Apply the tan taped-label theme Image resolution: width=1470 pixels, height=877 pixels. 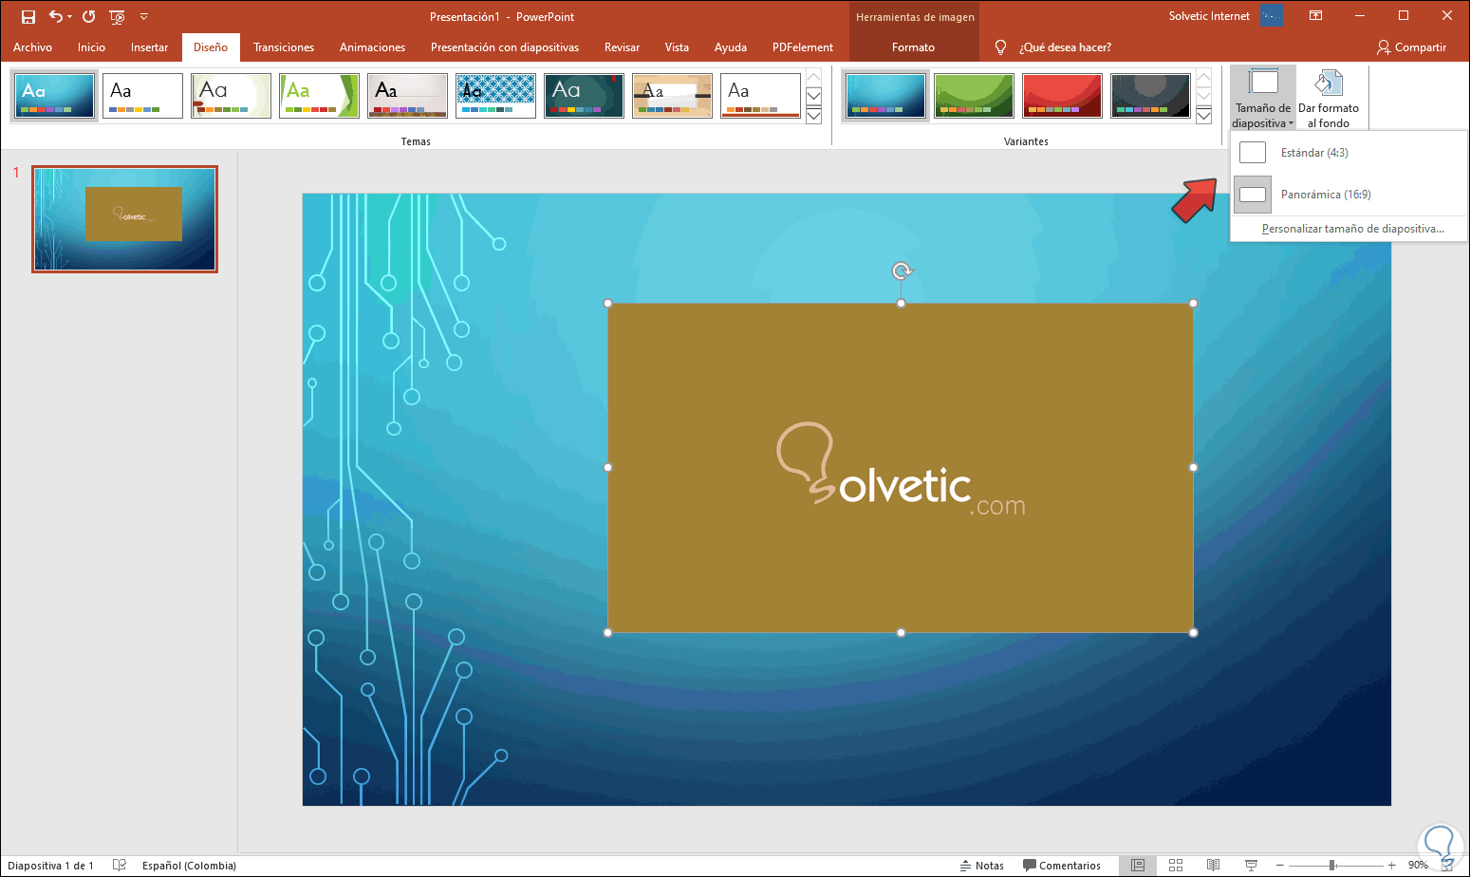[672, 96]
